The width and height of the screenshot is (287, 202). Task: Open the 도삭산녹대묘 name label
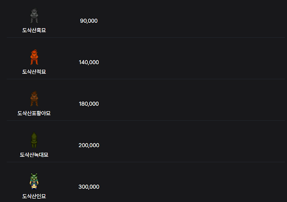(34, 155)
